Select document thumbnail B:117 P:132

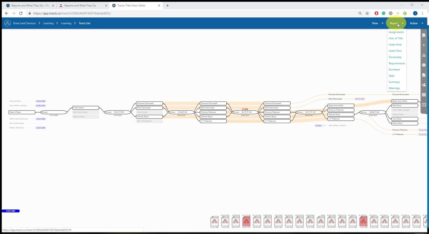(x=257, y=221)
